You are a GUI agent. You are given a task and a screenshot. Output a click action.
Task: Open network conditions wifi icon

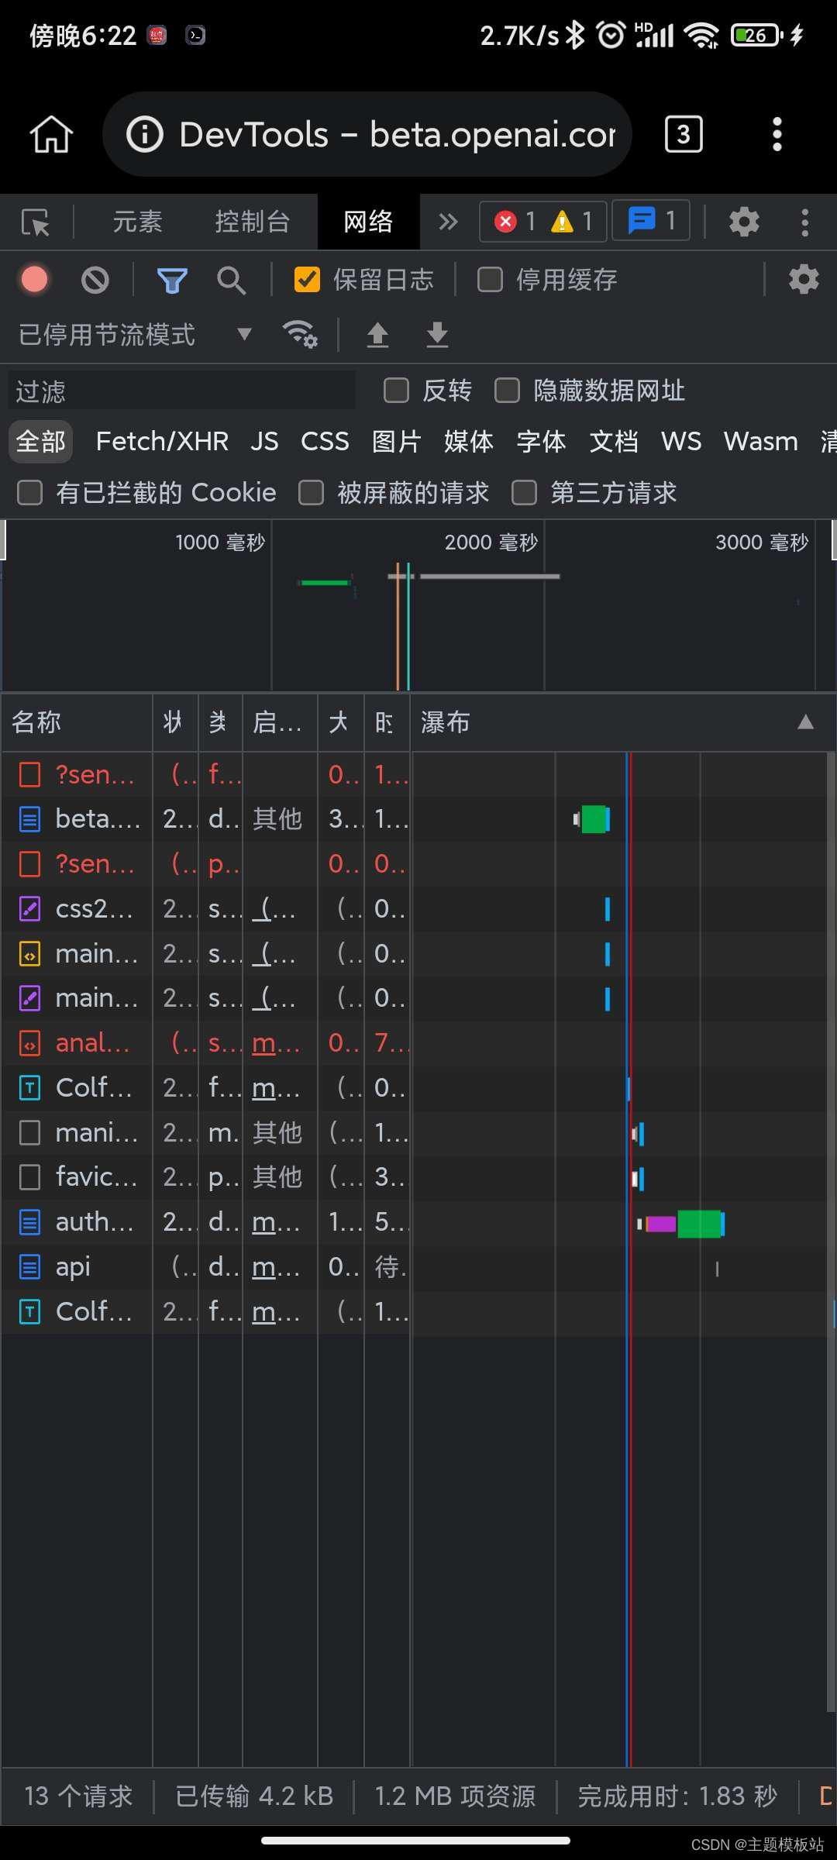tap(300, 334)
